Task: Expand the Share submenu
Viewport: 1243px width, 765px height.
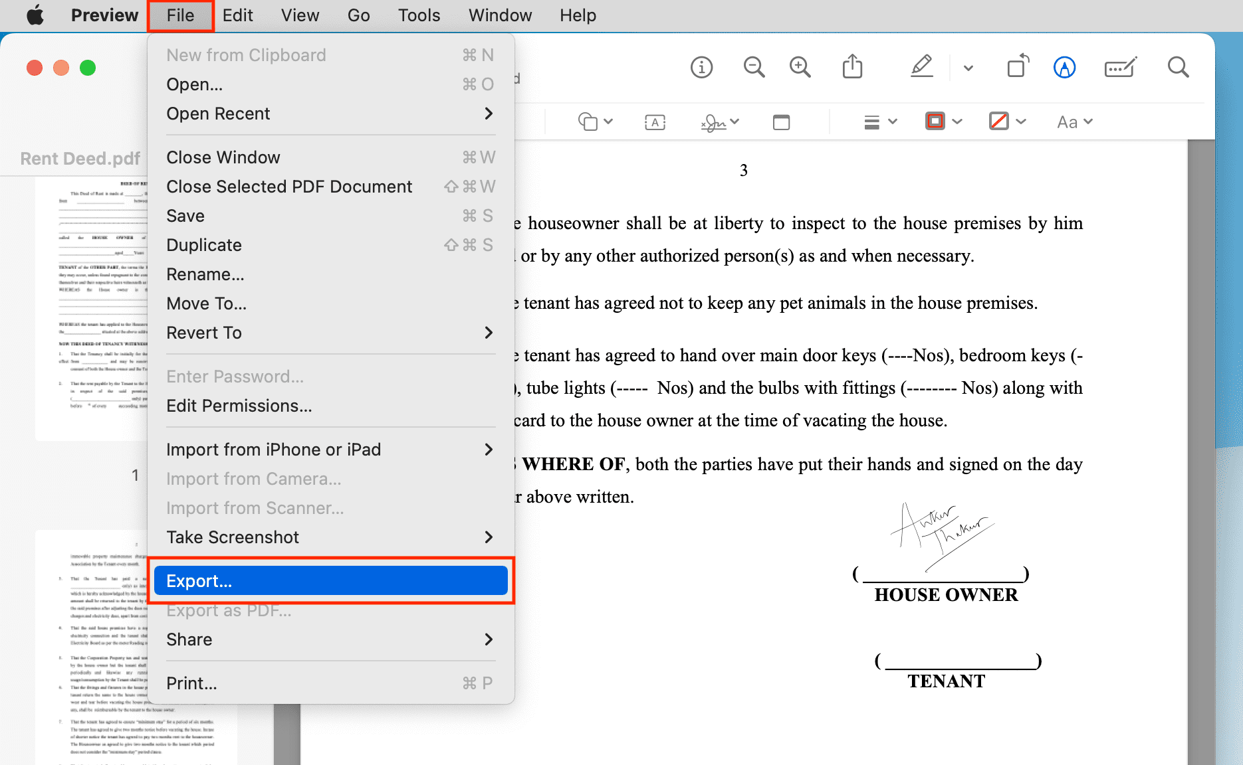Action: 330,639
